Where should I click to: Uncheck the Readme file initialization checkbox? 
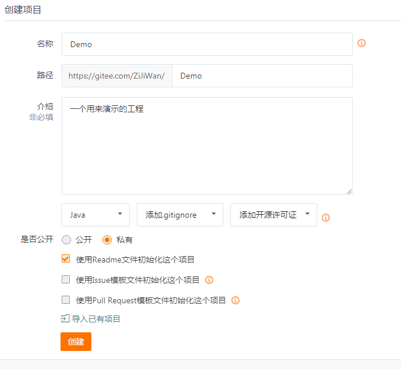[x=66, y=259]
